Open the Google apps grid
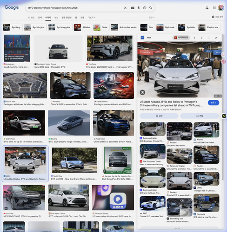This screenshot has width=227, height=232. (214, 8)
